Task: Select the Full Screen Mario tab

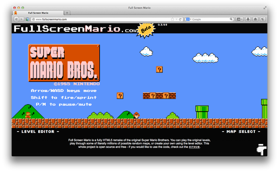Action: pyautogui.click(x=38, y=13)
